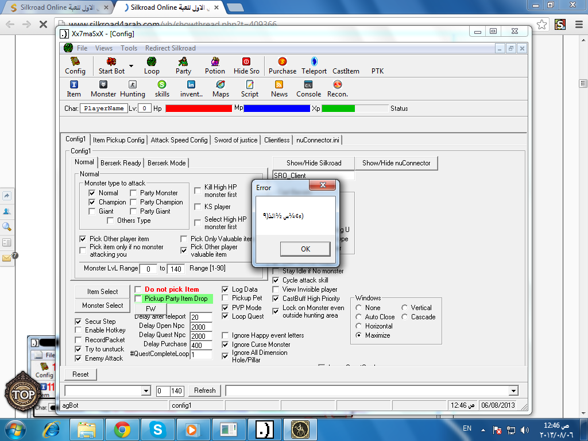Click the Item Select button
588x441 pixels.
tap(102, 291)
